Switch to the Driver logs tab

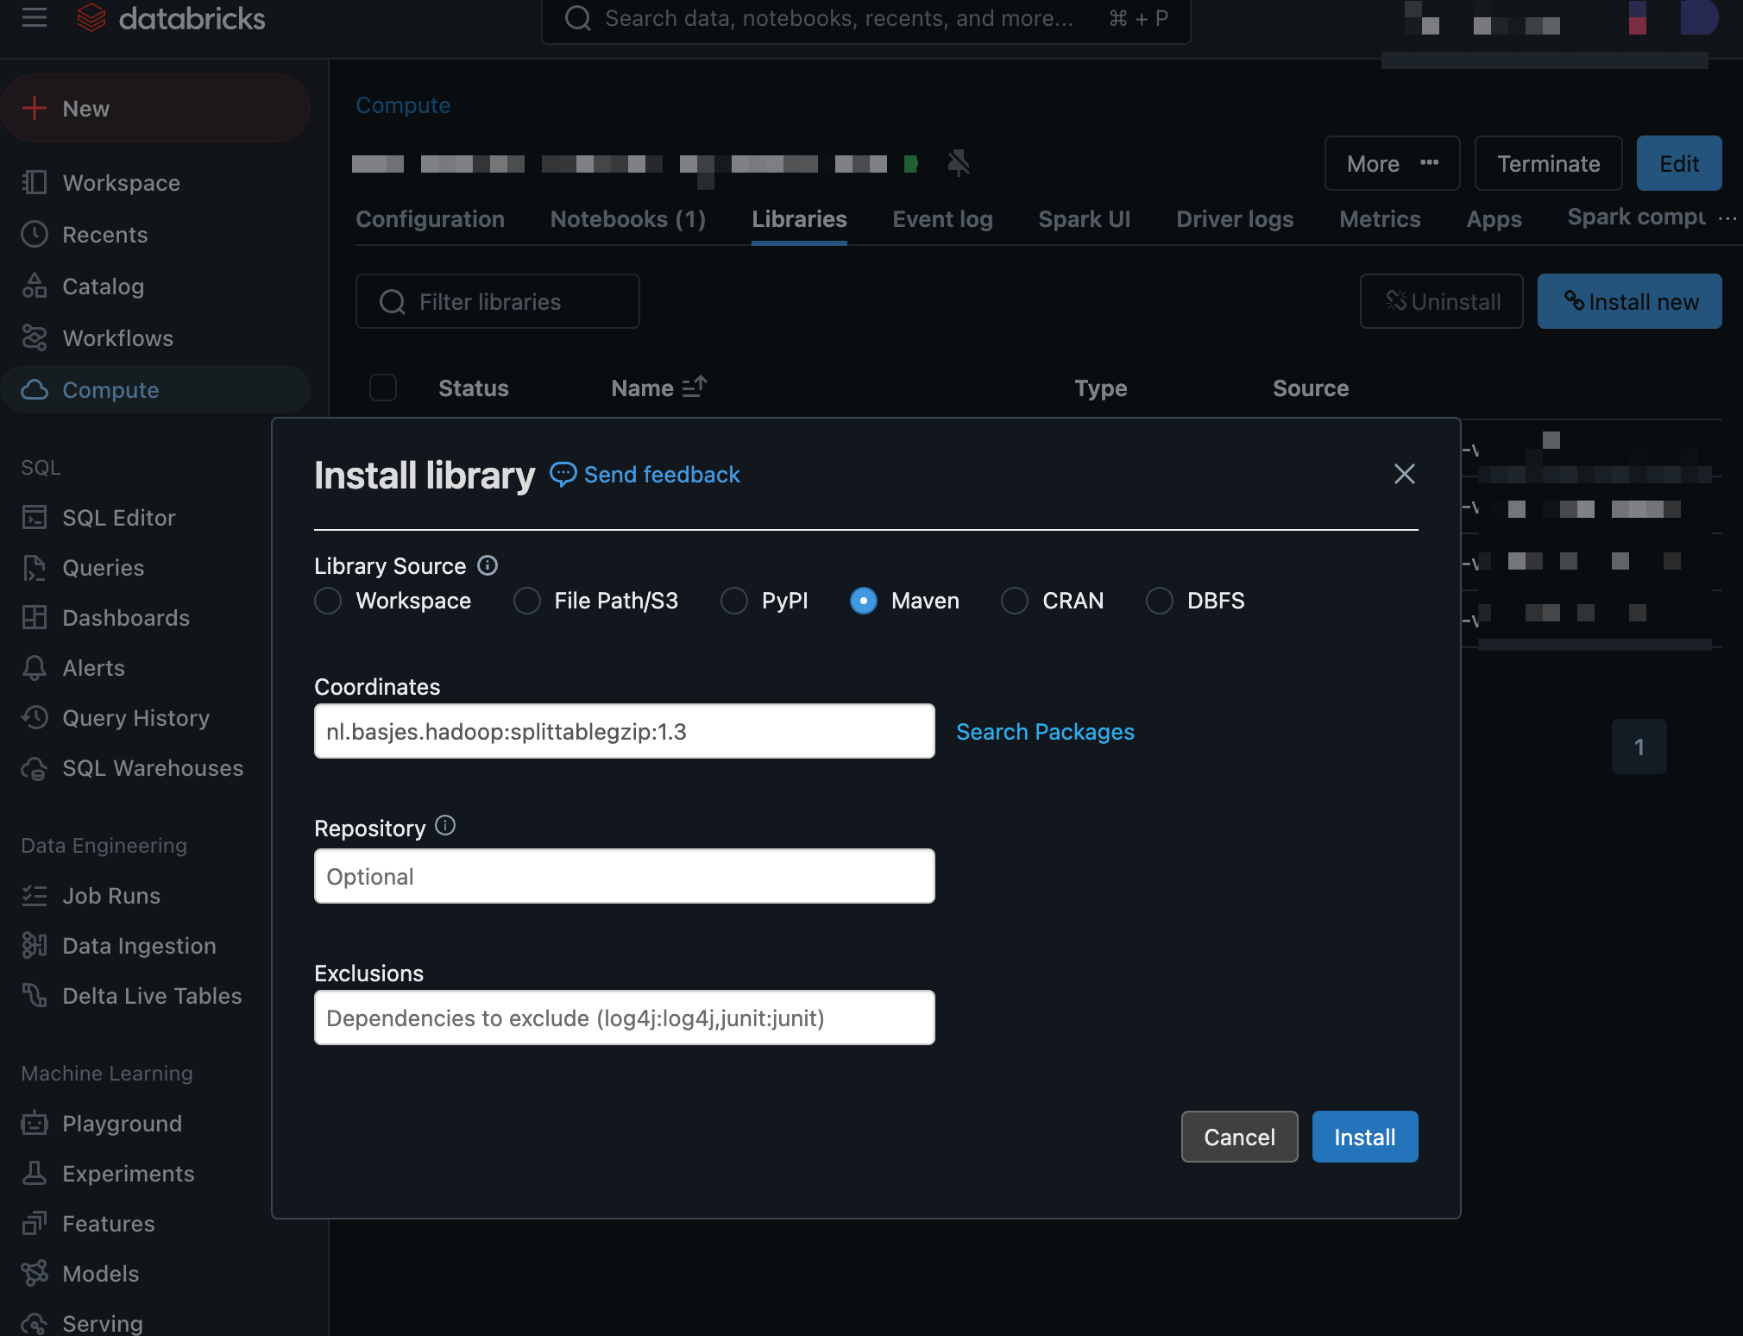pos(1235,219)
